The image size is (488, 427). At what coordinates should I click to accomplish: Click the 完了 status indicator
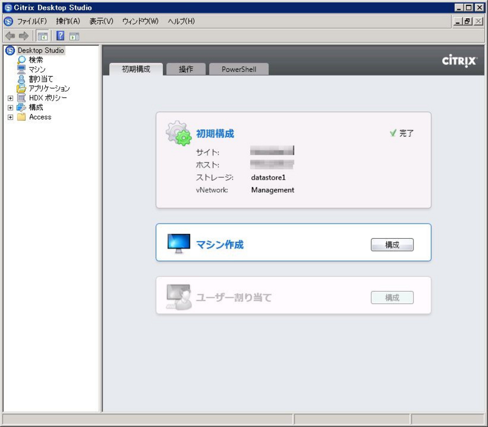(403, 133)
